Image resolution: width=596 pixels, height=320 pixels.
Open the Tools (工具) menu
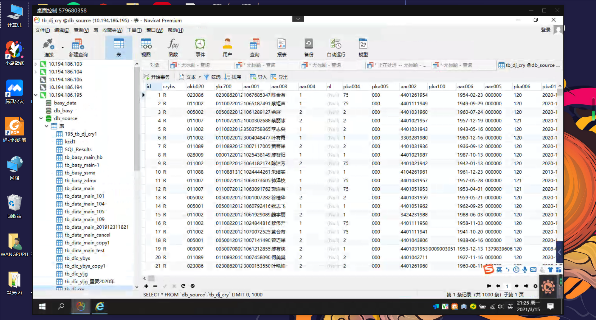pyautogui.click(x=134, y=30)
